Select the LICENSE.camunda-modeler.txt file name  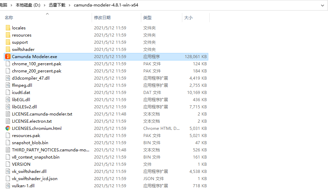[42, 114]
